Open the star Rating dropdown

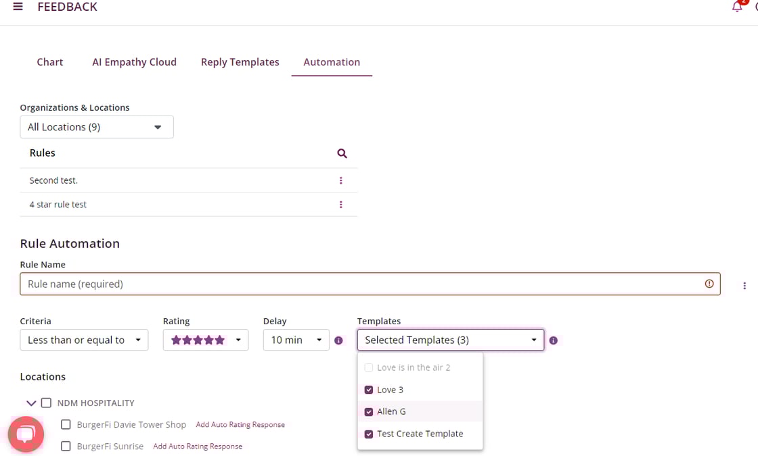205,340
